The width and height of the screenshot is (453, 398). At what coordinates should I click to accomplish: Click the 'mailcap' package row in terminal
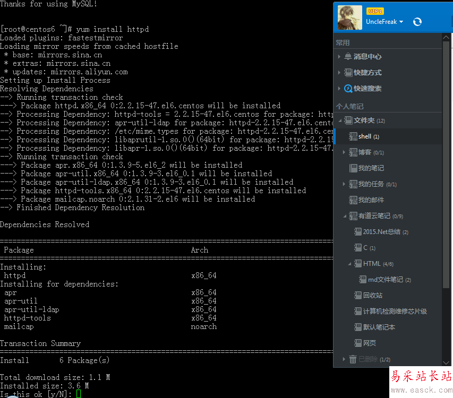tap(110, 326)
